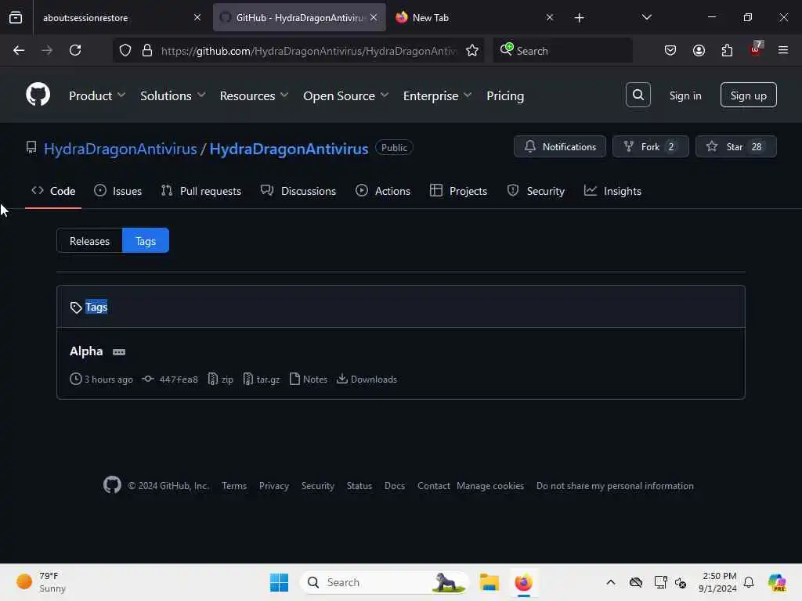Click the Sign in link
Image resolution: width=802 pixels, height=601 pixels.
(x=685, y=95)
